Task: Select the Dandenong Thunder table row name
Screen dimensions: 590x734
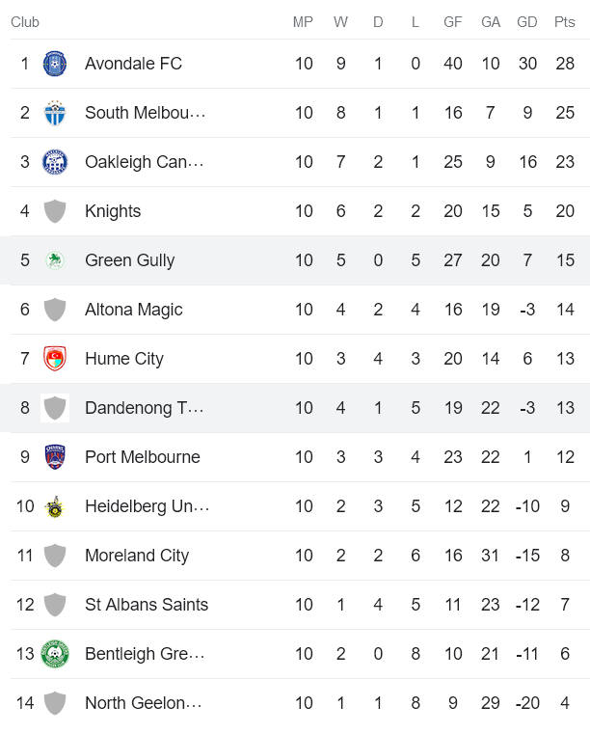Action: click(x=144, y=408)
